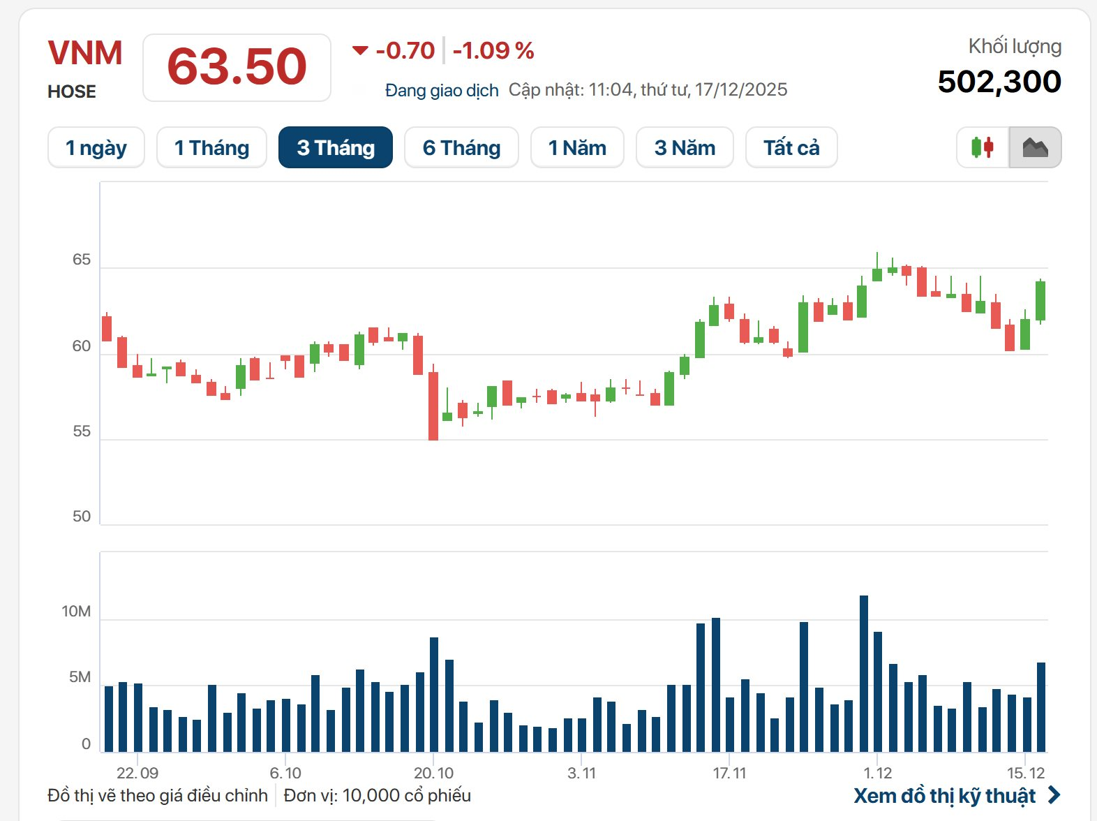
Task: Choose the 3 Năm time range
Action: tap(685, 147)
